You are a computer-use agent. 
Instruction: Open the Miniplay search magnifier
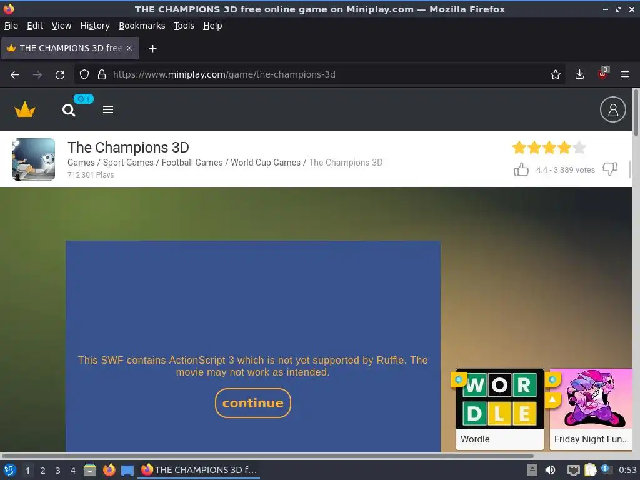(69, 110)
